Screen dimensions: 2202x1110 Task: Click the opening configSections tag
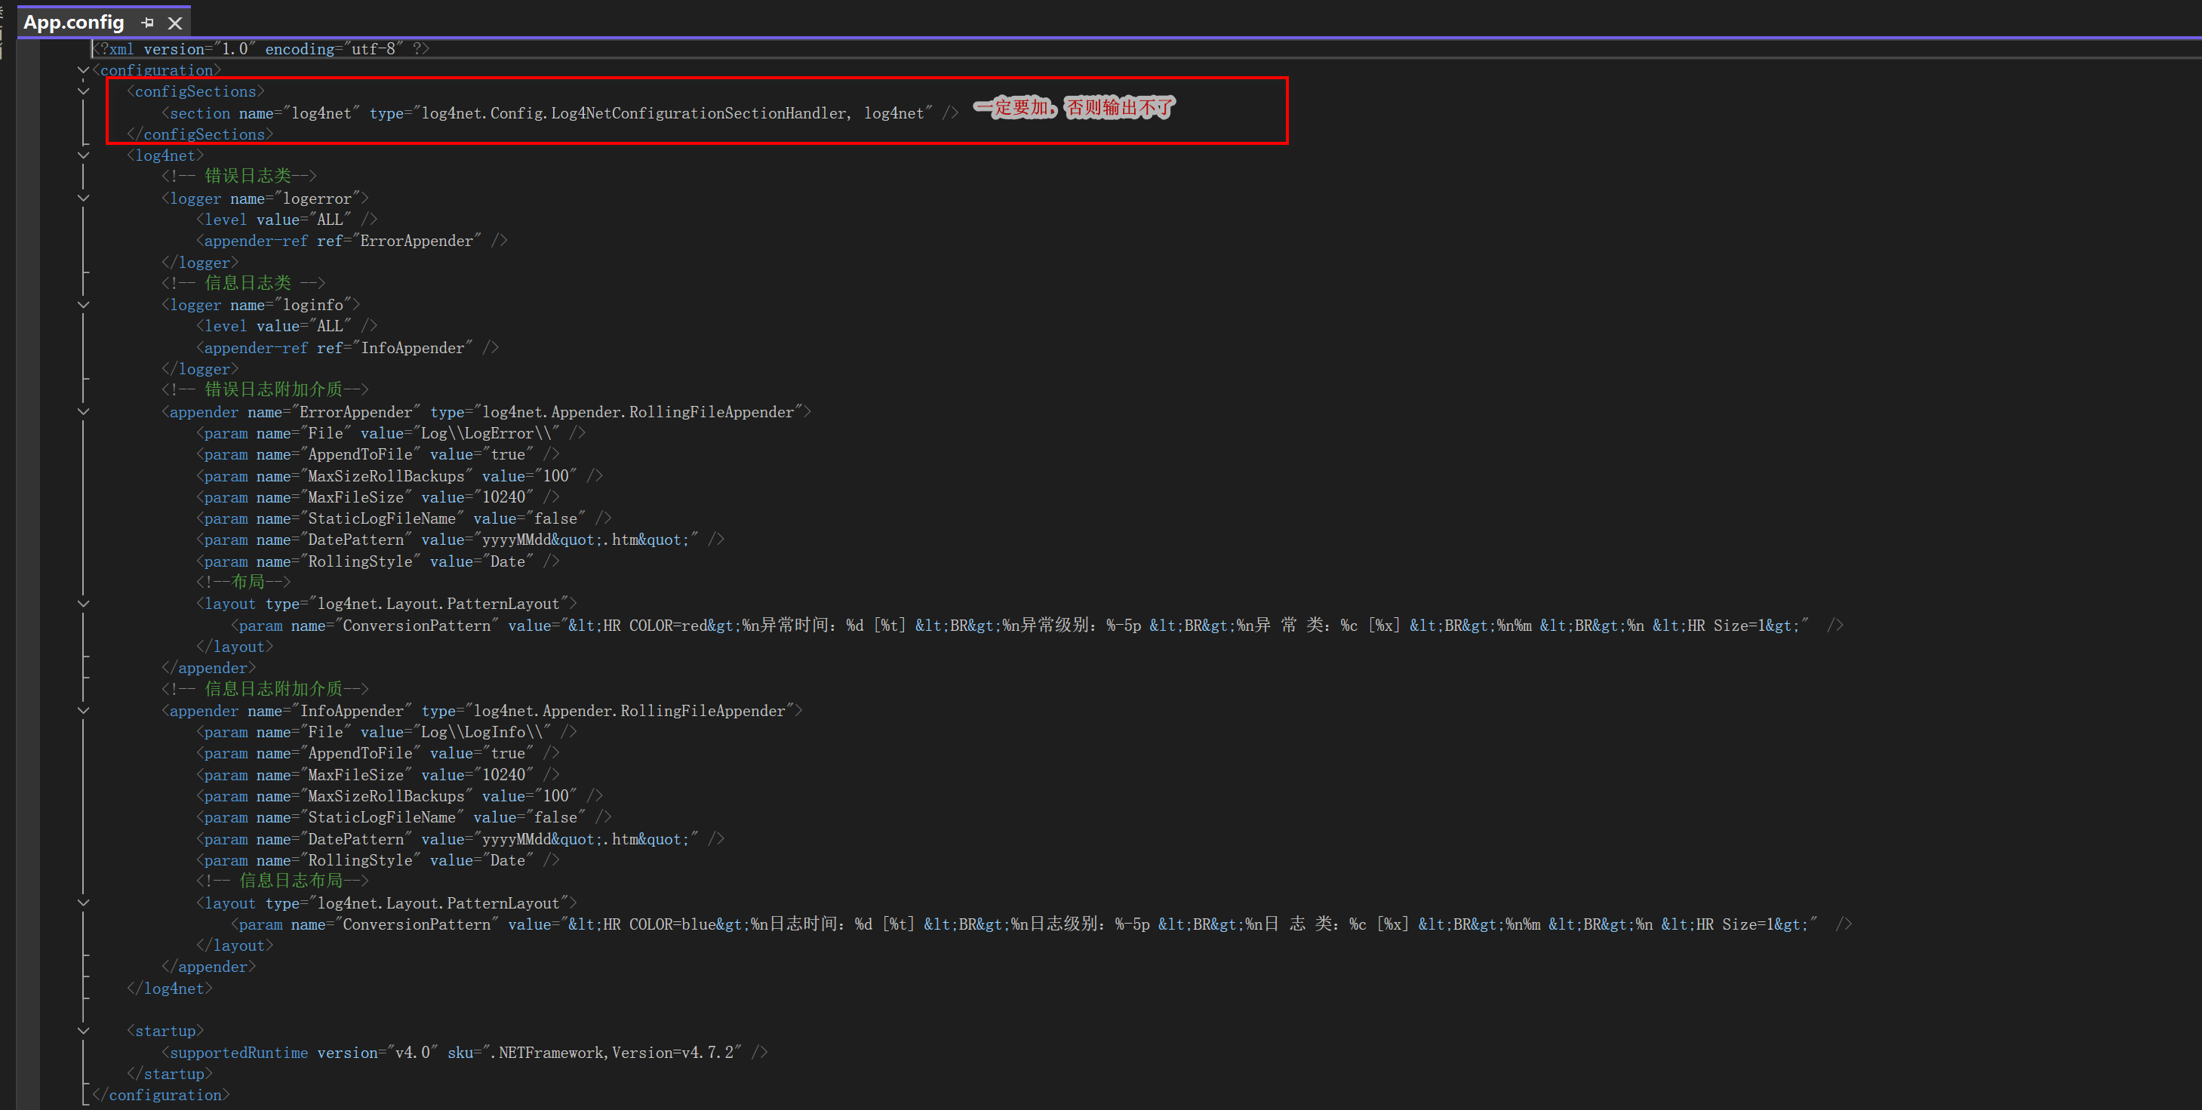pos(195,91)
